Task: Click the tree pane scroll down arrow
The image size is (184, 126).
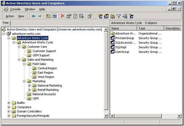Action: (x=106, y=116)
